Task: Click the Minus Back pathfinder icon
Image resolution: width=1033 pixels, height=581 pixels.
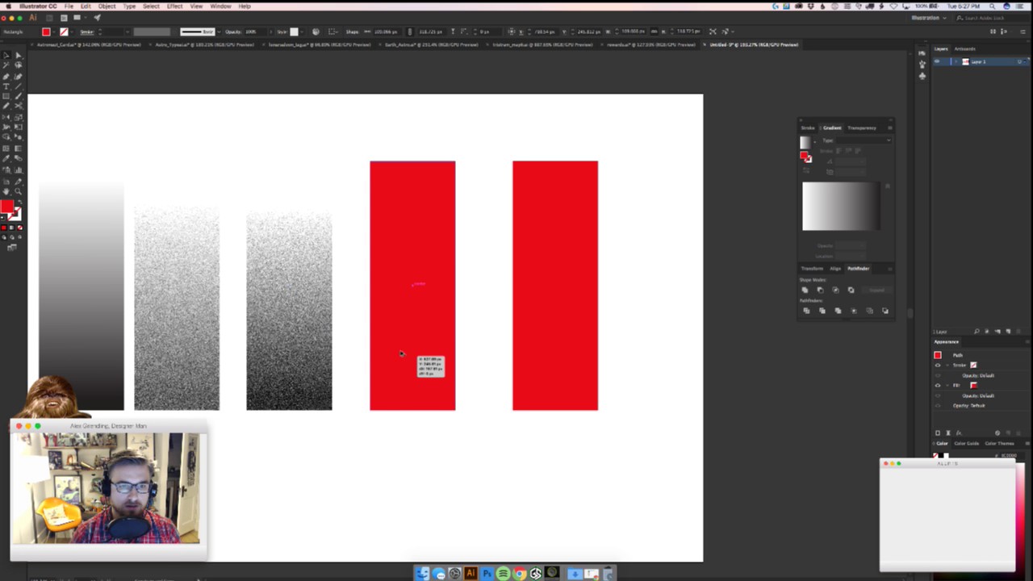Action: 885,311
